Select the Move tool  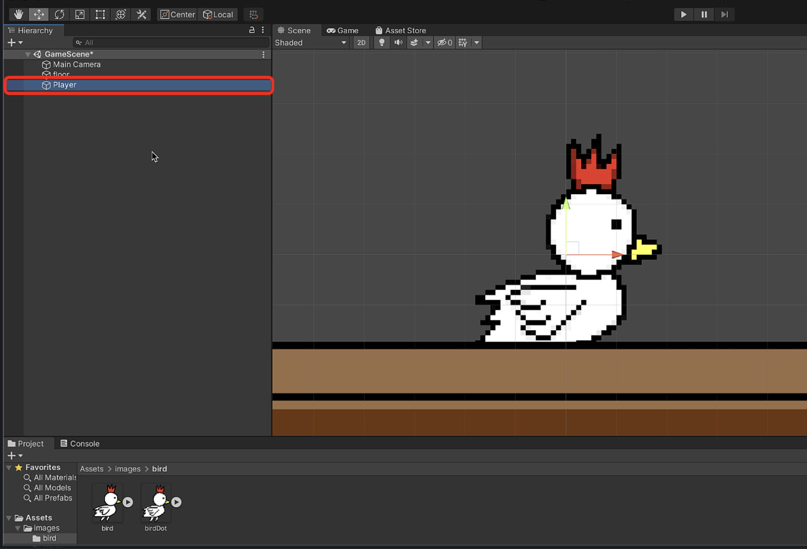click(39, 15)
